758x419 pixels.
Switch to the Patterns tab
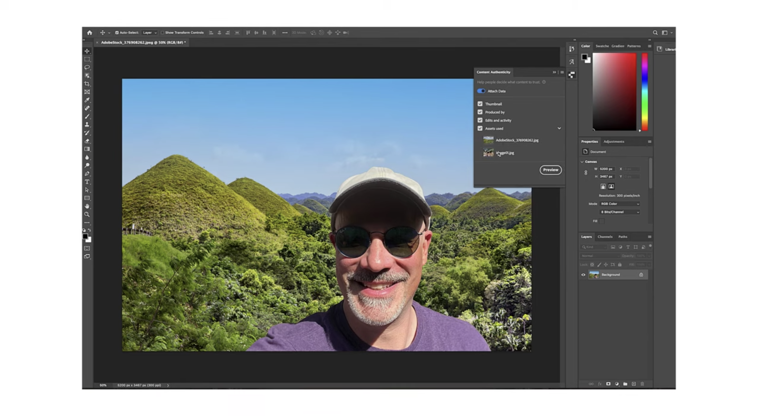click(x=634, y=46)
